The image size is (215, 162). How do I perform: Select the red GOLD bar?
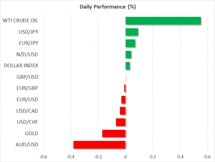(114, 133)
